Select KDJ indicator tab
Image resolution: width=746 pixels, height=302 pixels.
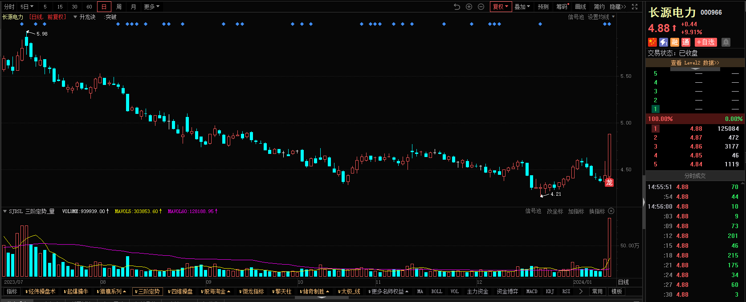coord(550,291)
